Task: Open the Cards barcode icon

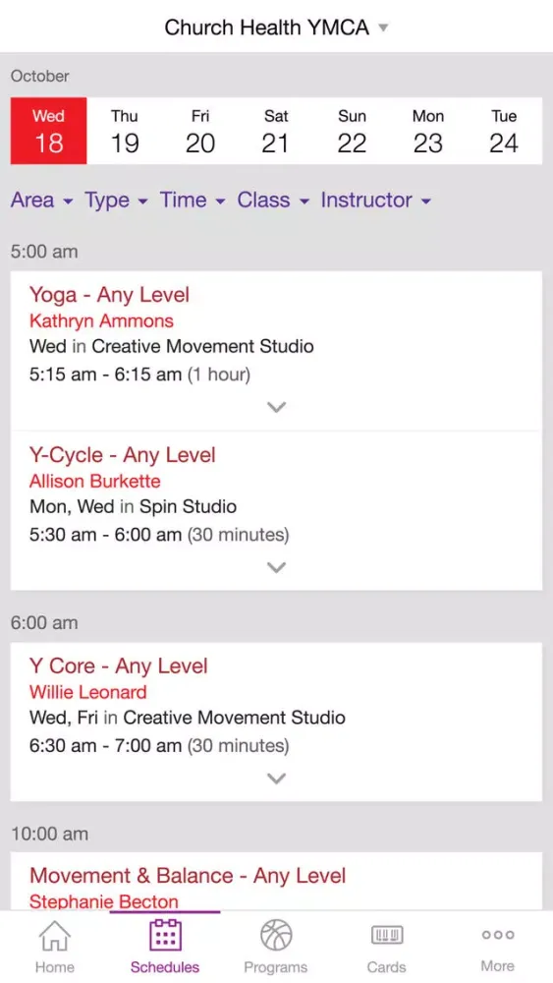Action: pos(386,936)
